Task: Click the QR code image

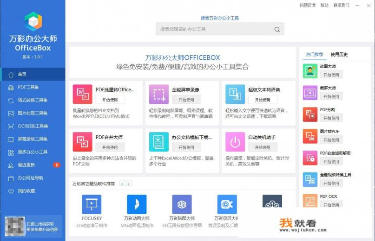Action: pos(15,227)
